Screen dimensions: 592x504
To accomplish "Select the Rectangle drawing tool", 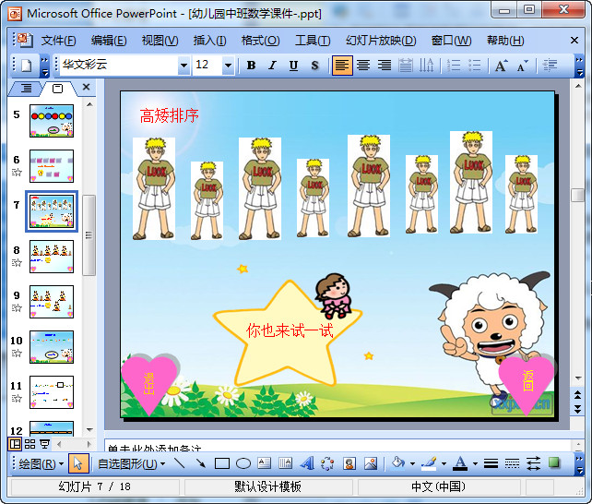I will coord(222,463).
